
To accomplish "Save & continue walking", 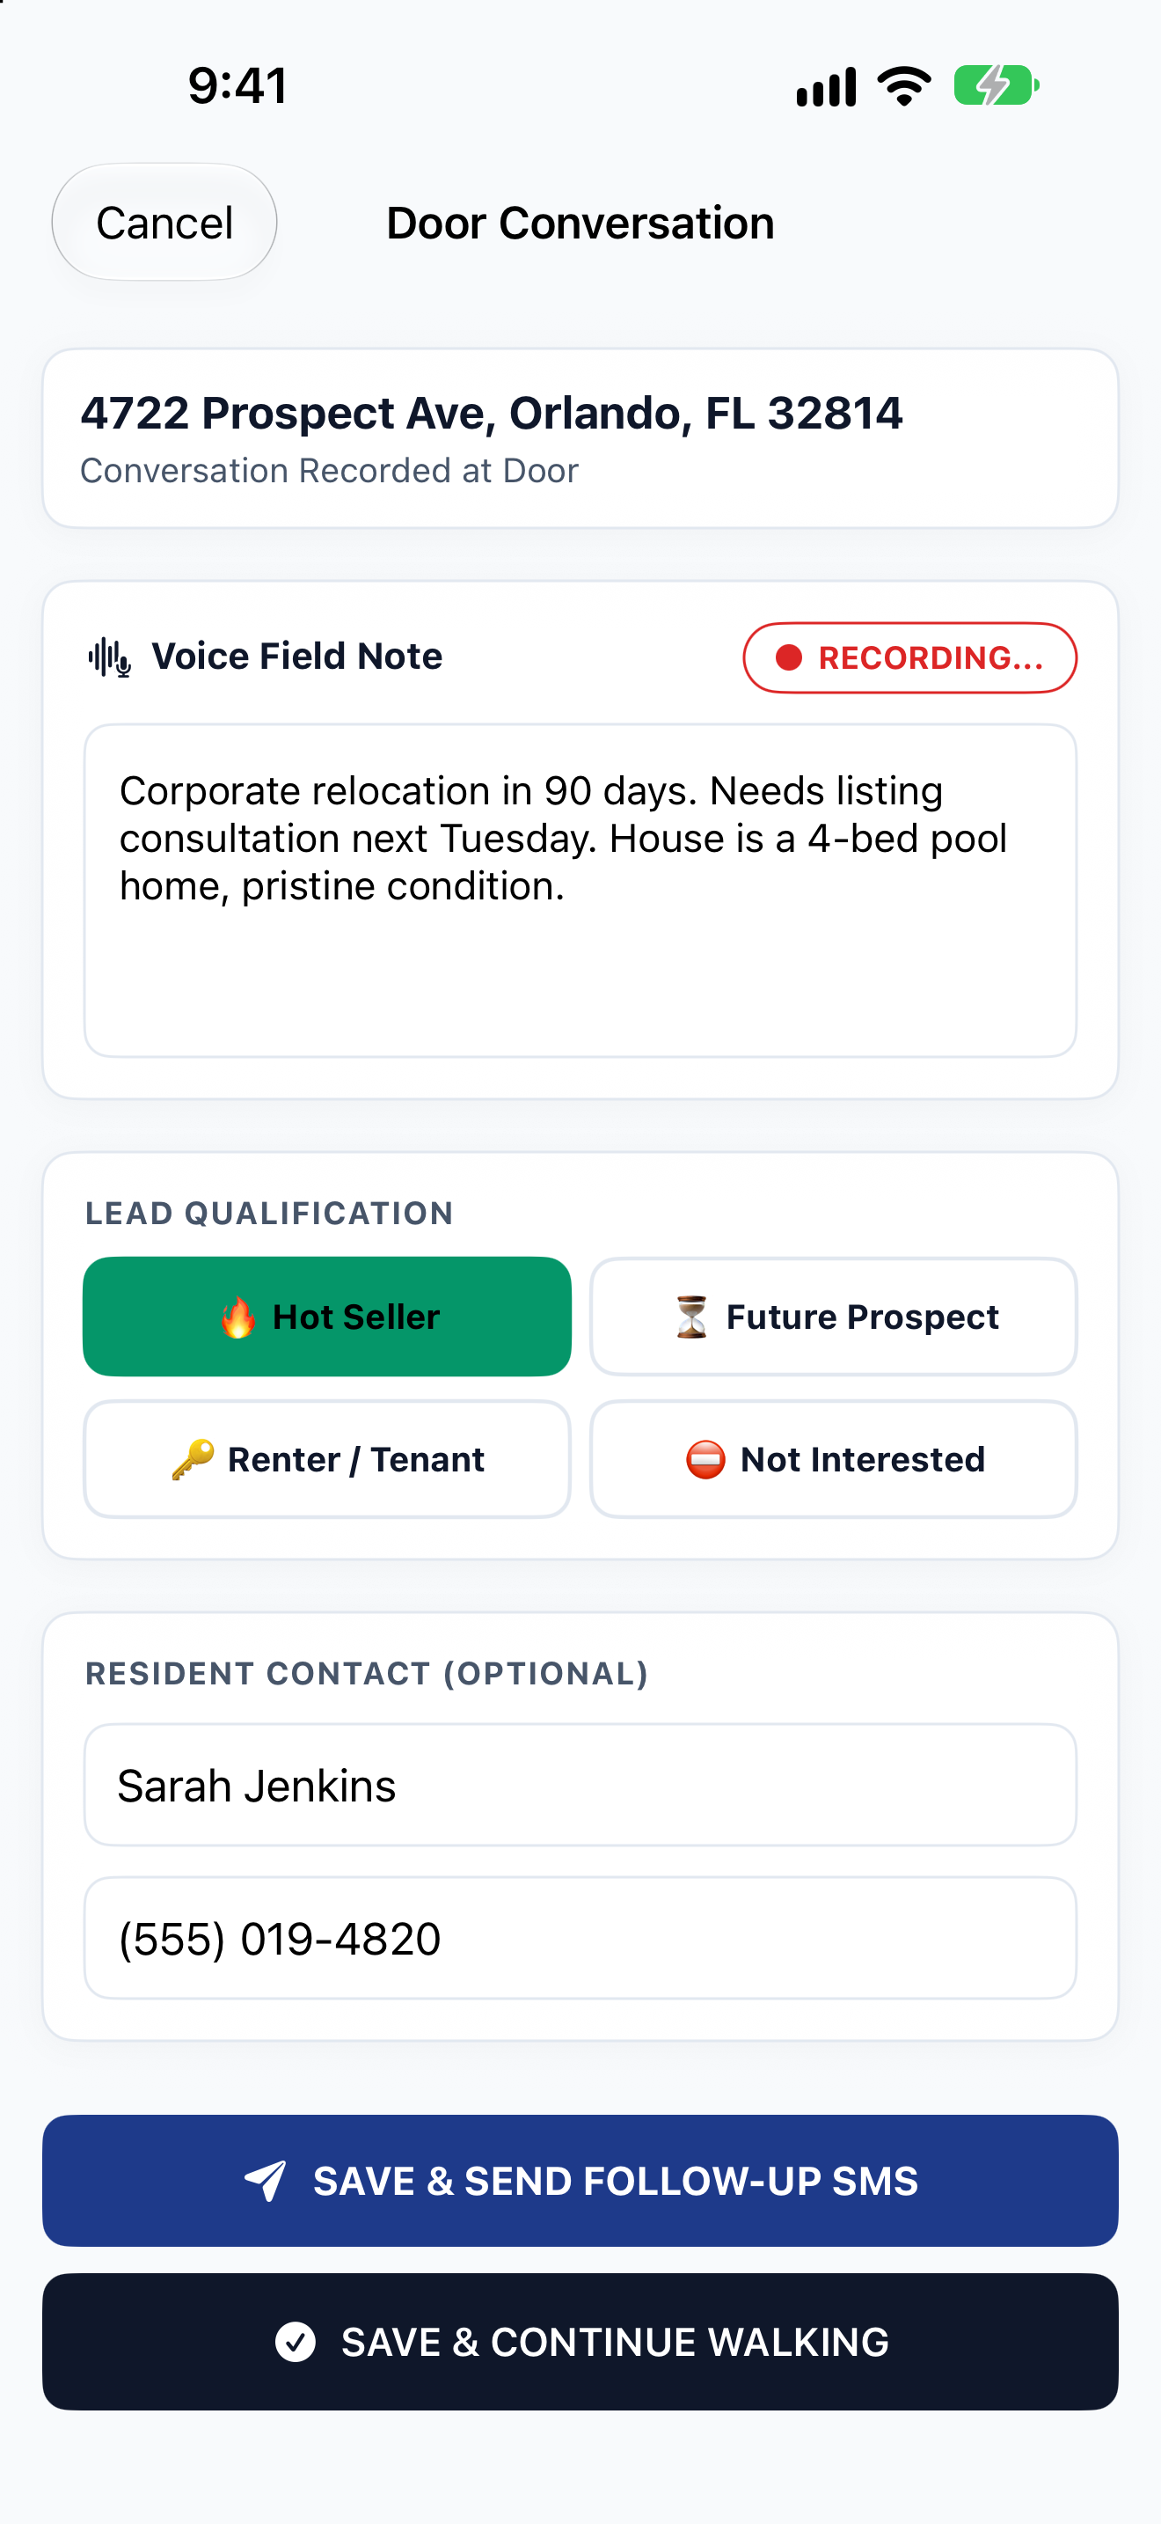I will click(x=580, y=2342).
